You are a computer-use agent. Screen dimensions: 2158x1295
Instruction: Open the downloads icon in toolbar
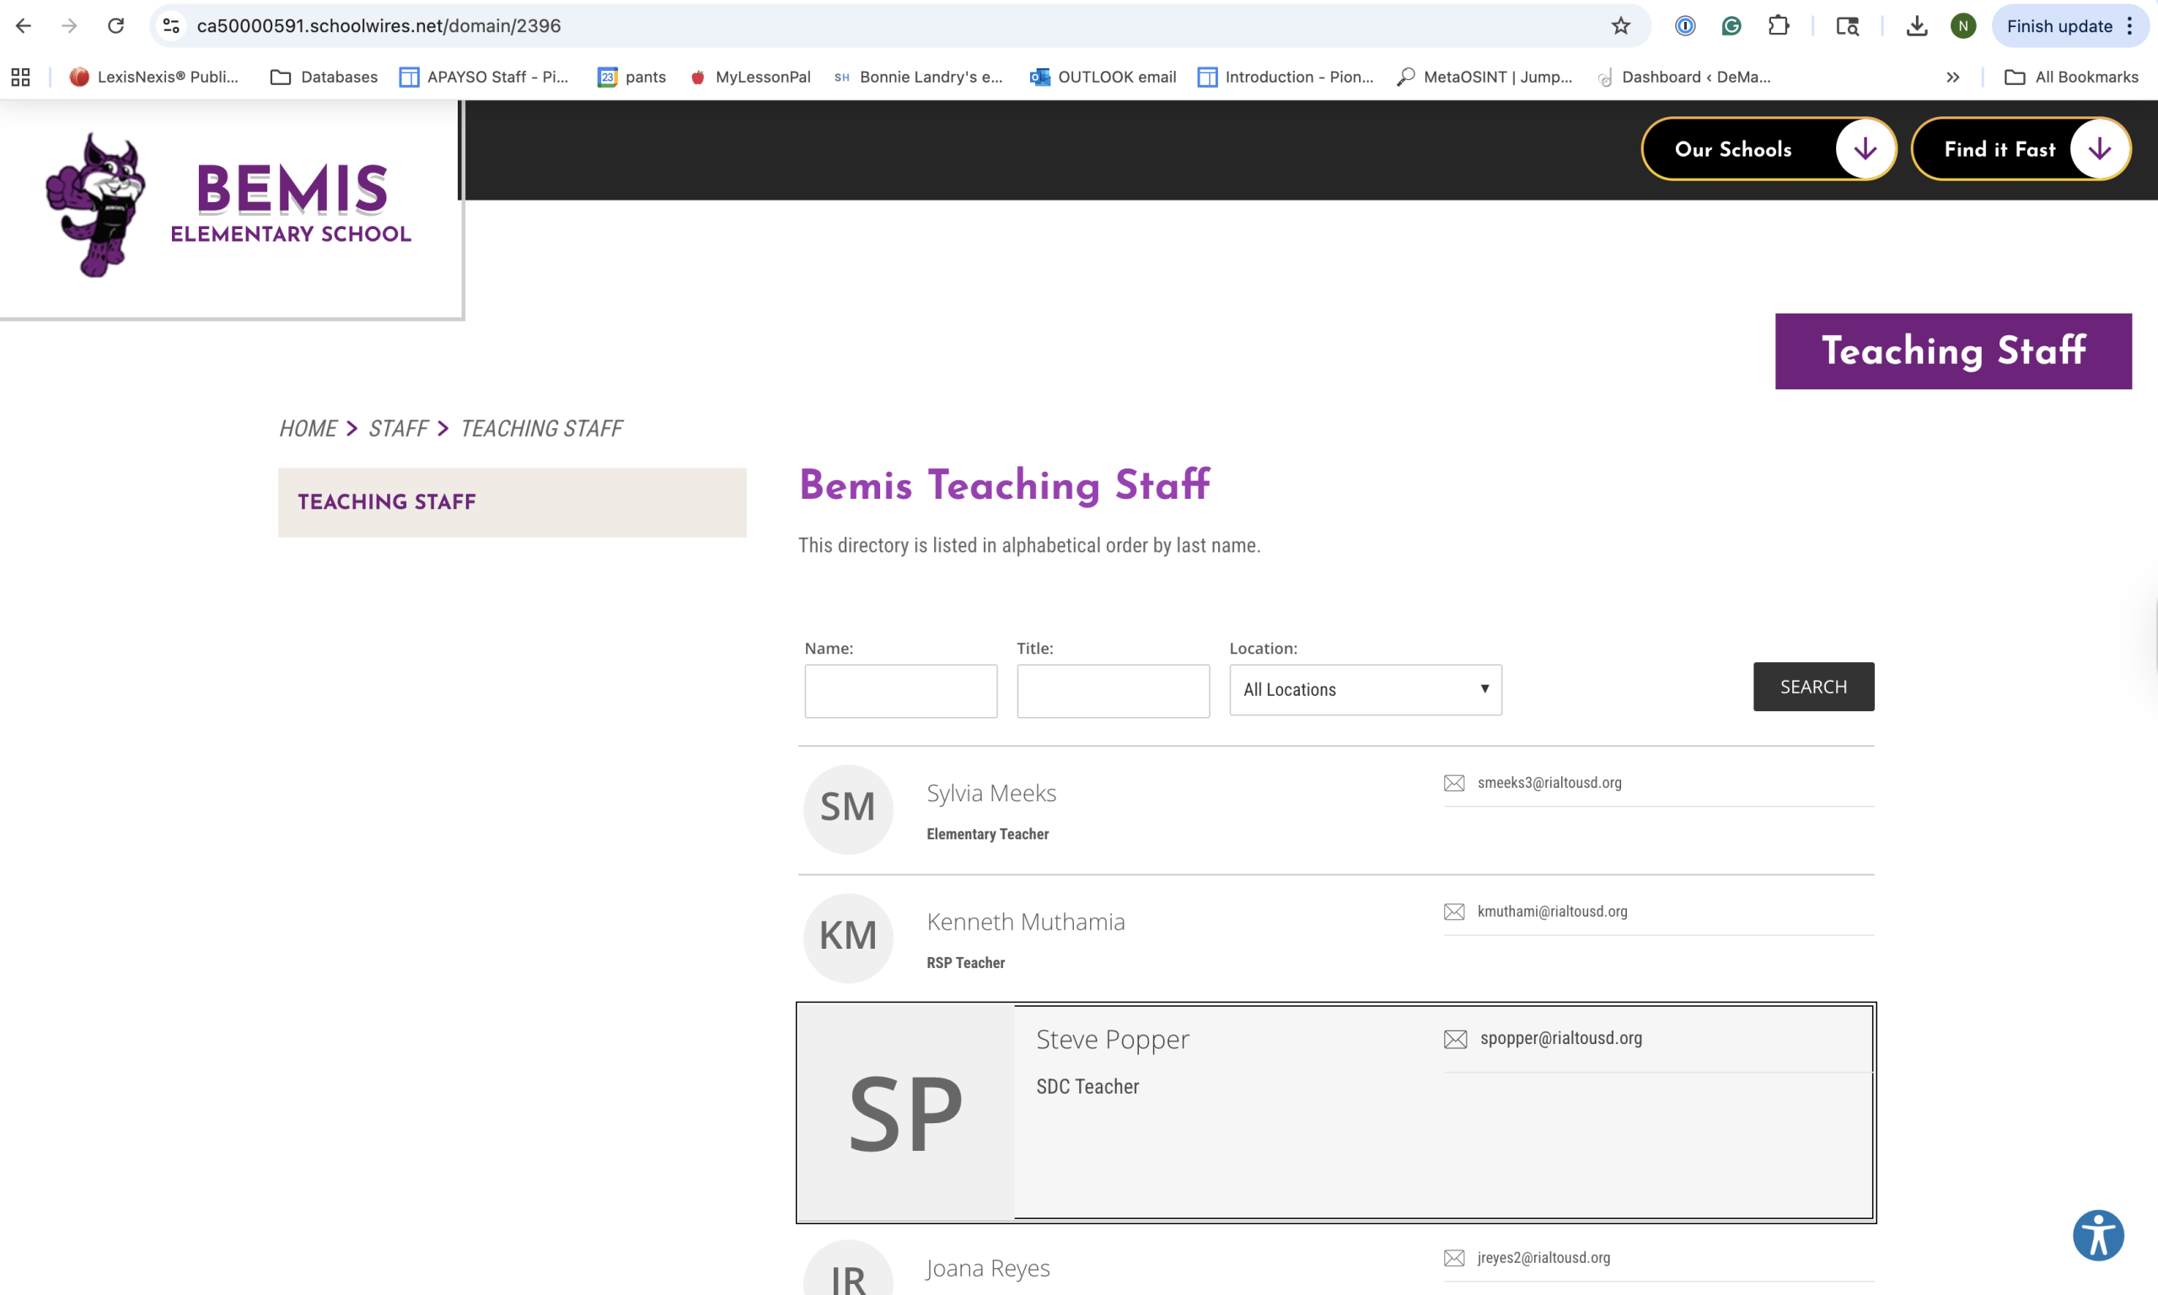1916,26
